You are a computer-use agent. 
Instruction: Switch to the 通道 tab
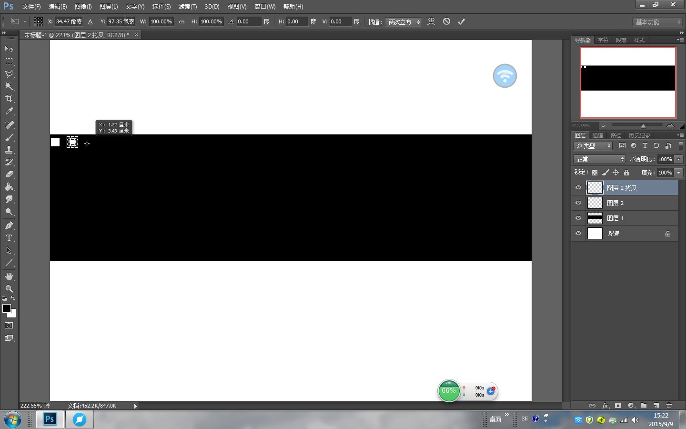[x=597, y=135]
